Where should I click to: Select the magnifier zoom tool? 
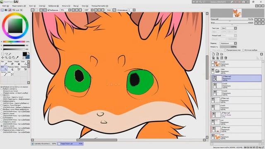pos(6,58)
